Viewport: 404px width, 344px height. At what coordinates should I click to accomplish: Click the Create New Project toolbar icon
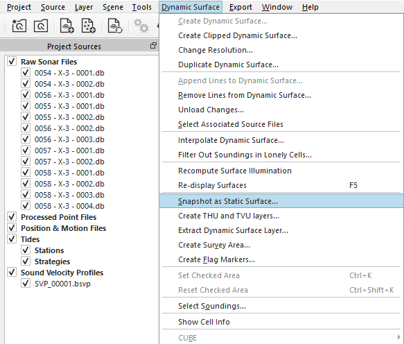19,26
